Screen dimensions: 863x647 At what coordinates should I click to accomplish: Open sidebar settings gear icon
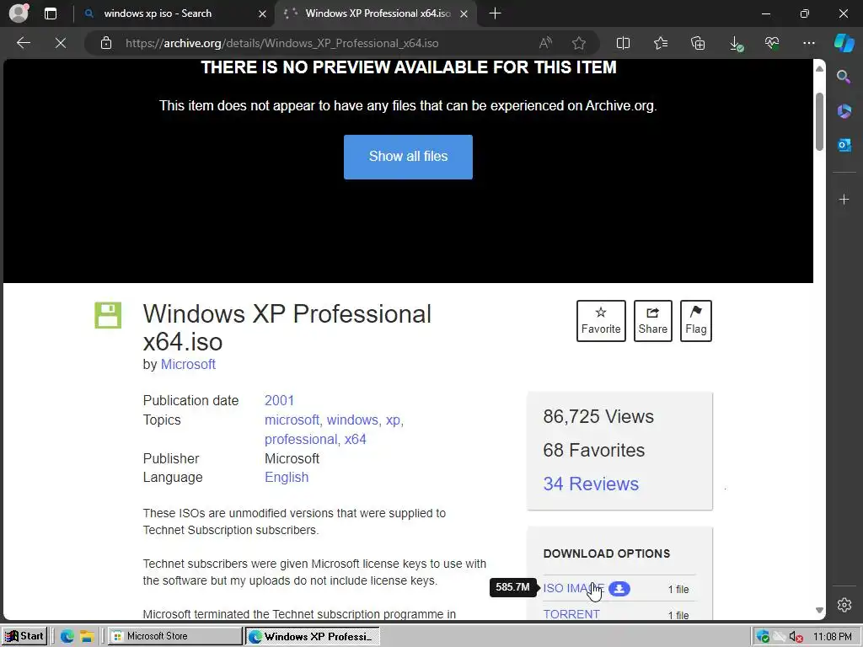[x=844, y=605]
